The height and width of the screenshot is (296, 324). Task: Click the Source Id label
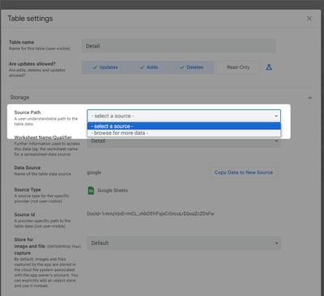[24, 215]
